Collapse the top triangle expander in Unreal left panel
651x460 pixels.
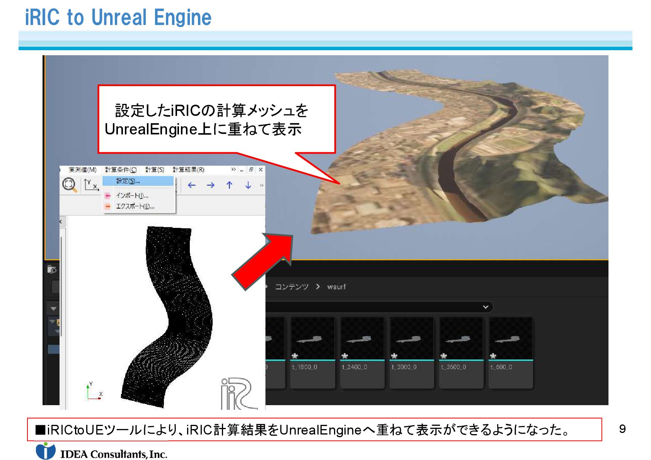tap(53, 308)
